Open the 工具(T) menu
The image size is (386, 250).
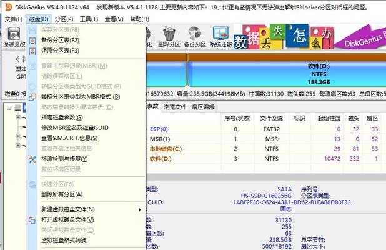click(89, 19)
